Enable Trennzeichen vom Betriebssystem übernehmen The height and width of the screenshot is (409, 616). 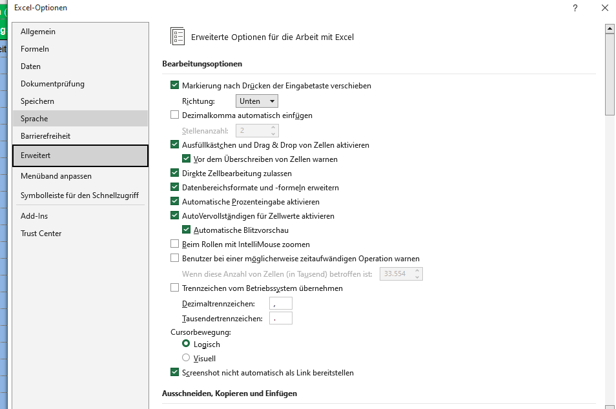(174, 288)
